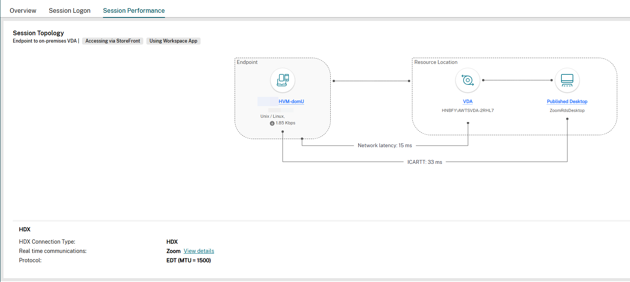Open the HVM-domU endpoint link

tap(291, 101)
